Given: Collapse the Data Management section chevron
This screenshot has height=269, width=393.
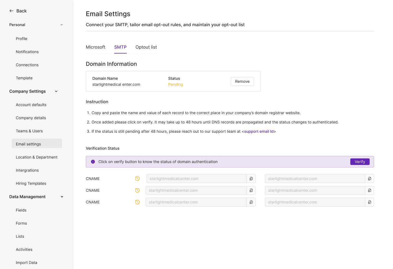Looking at the screenshot, I should click(x=62, y=197).
